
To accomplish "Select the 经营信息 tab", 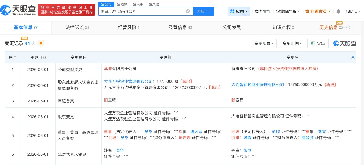I will 180,28.
